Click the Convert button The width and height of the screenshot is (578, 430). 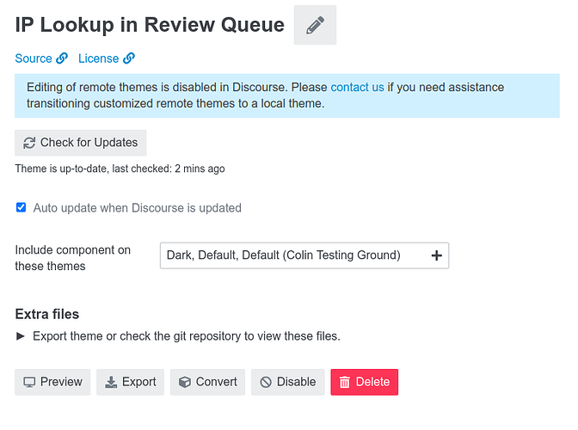(x=207, y=382)
